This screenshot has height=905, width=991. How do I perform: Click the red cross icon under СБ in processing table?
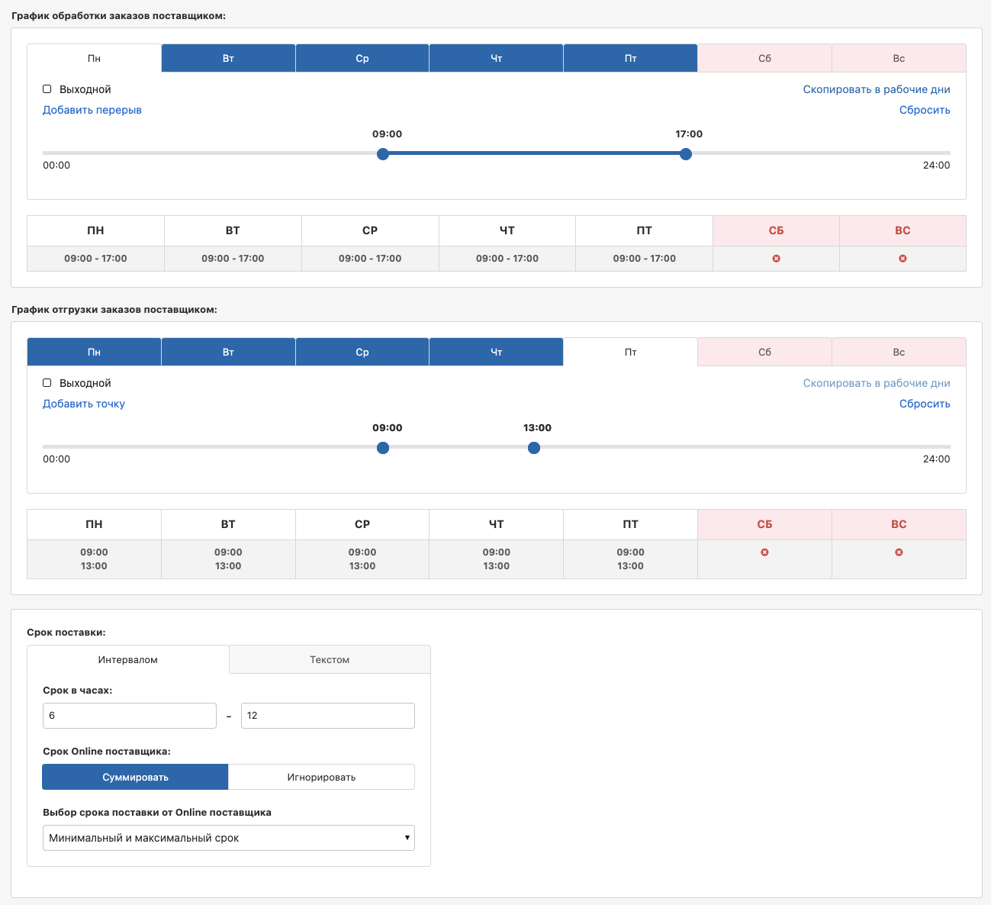click(x=776, y=259)
